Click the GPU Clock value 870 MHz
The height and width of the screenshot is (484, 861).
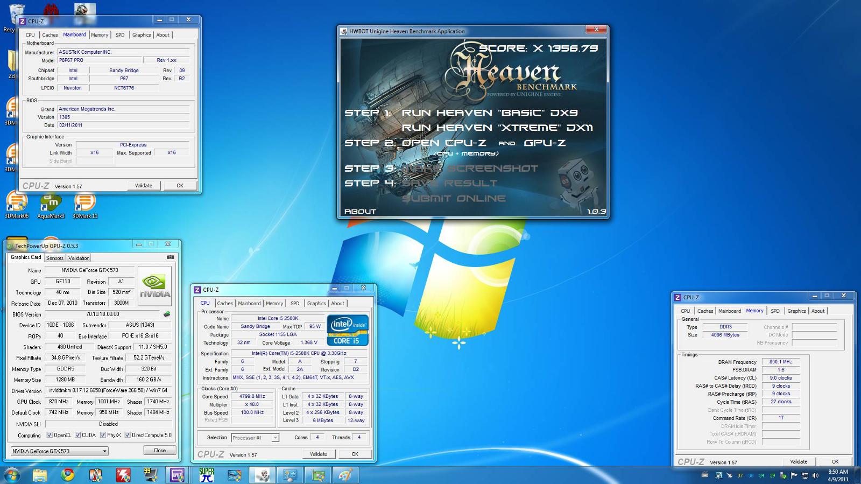coord(59,402)
